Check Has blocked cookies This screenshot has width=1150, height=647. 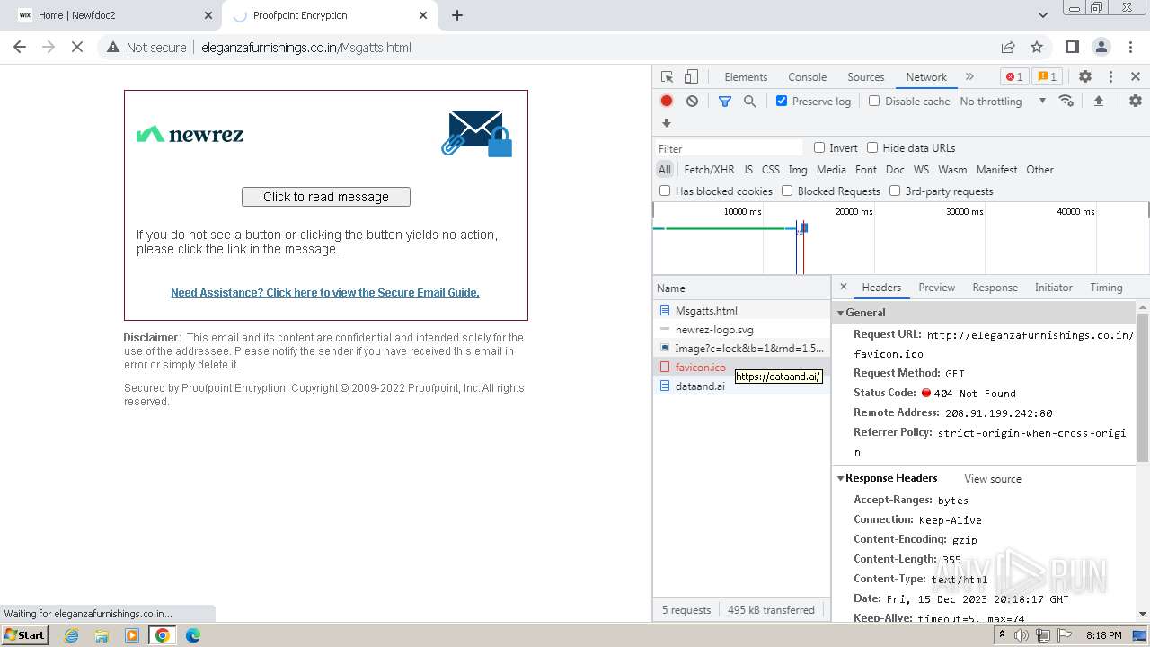(x=665, y=191)
